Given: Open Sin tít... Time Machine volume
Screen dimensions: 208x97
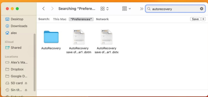Looking at the screenshot, I should (x=17, y=90).
